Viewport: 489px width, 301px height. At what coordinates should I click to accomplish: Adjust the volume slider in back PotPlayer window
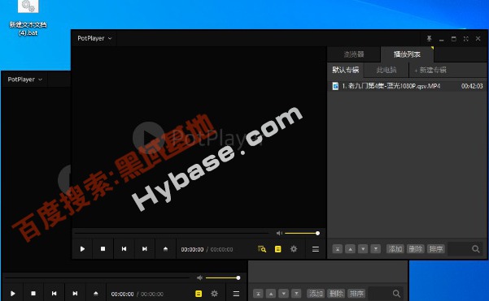coord(222,277)
